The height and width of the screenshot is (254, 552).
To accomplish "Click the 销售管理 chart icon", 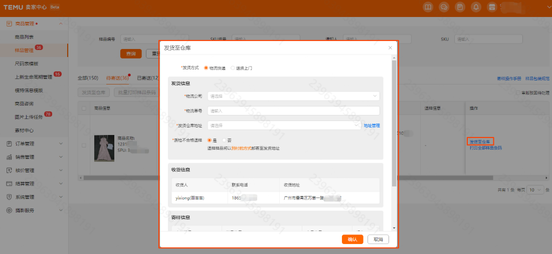I will [x=9, y=157].
